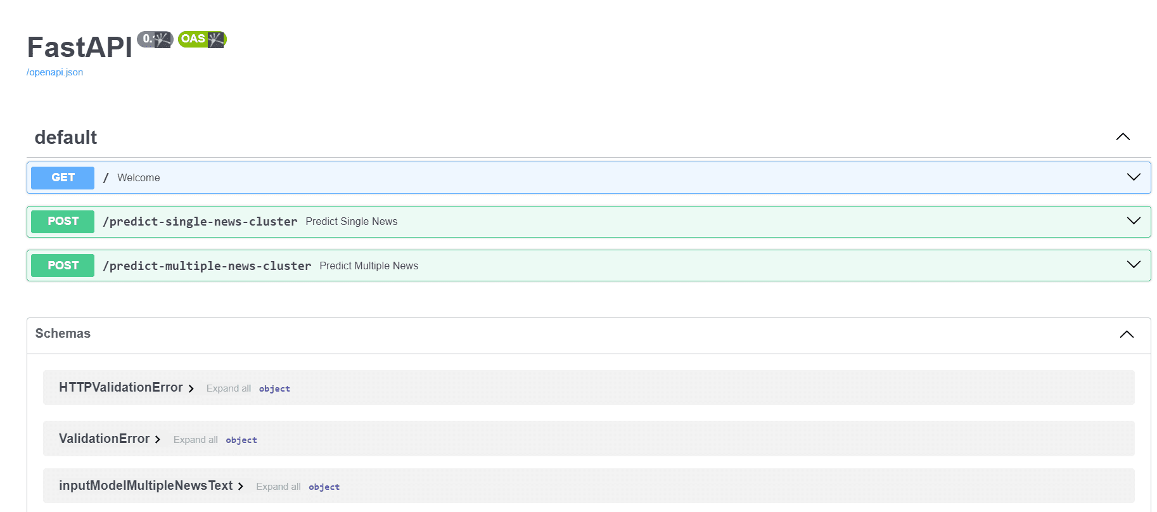Click the HTTPValidationError schema name
Screen dimensions: 1157x512
[x=121, y=387]
